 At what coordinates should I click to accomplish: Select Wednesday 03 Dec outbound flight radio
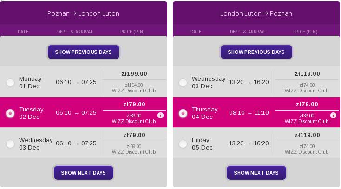click(10, 144)
